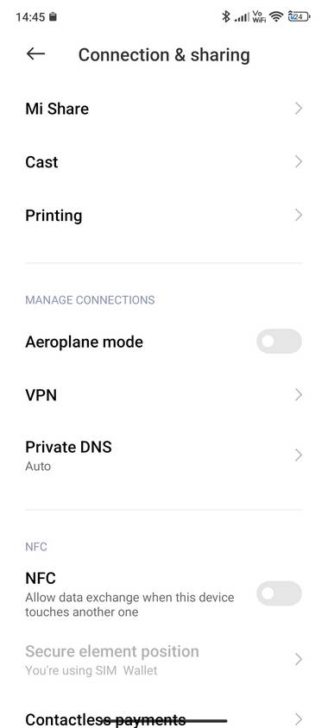Open the Mi Share chevron arrow
The height and width of the screenshot is (728, 328).
[x=299, y=109]
